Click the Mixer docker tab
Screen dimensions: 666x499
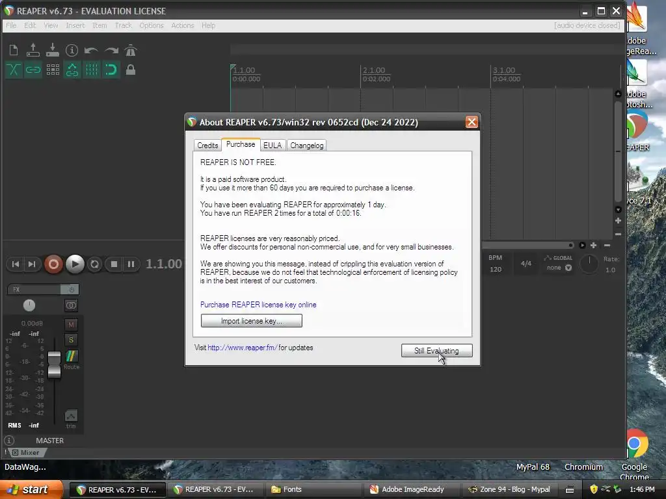26,453
